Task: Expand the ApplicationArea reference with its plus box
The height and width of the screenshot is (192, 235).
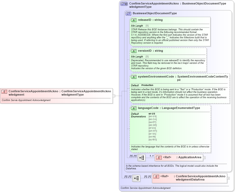Action: click(204, 157)
